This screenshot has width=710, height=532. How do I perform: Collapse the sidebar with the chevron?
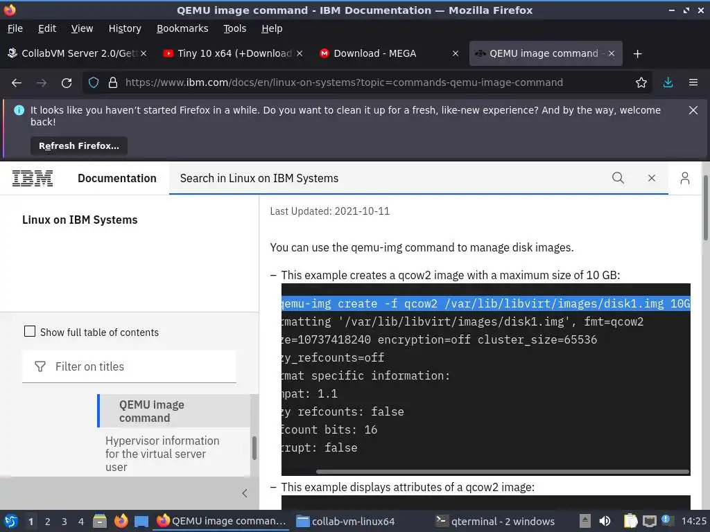245,493
